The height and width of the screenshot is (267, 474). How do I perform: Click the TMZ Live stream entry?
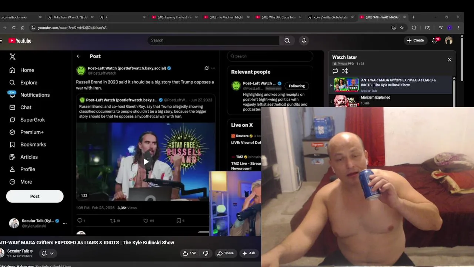(x=246, y=162)
